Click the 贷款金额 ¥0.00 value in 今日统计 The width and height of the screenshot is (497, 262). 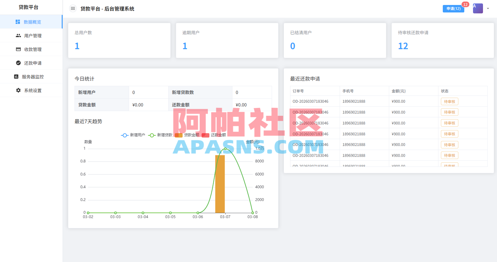[x=138, y=105]
